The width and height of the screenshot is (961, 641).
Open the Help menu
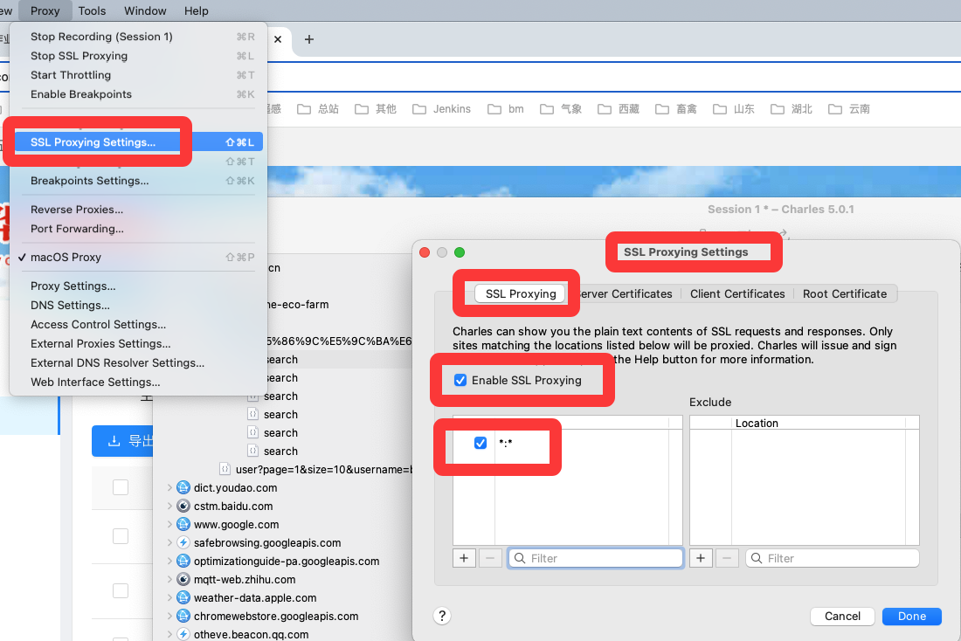(x=196, y=11)
